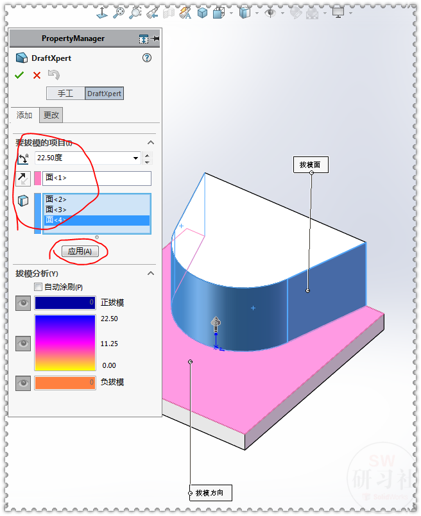421x516 pixels.
Task: Collapse the 拔模分析 section
Action: pos(151,273)
